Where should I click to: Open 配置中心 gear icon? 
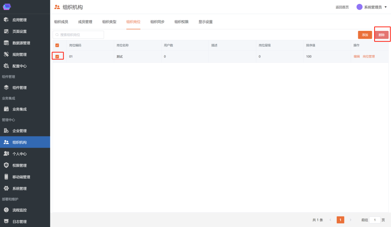tap(6, 66)
